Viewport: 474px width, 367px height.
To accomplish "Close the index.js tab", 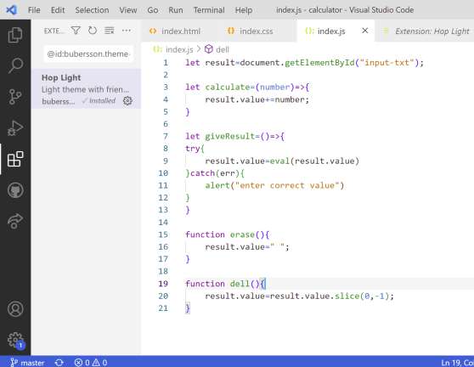I will point(365,31).
